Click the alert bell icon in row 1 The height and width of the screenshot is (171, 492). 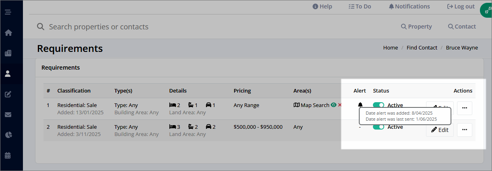coord(360,105)
